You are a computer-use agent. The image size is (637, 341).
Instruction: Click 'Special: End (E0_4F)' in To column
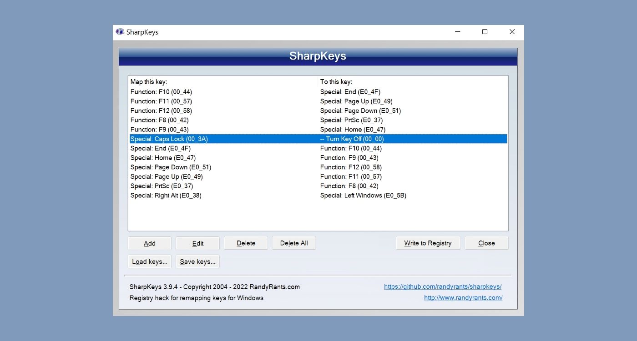pyautogui.click(x=350, y=92)
